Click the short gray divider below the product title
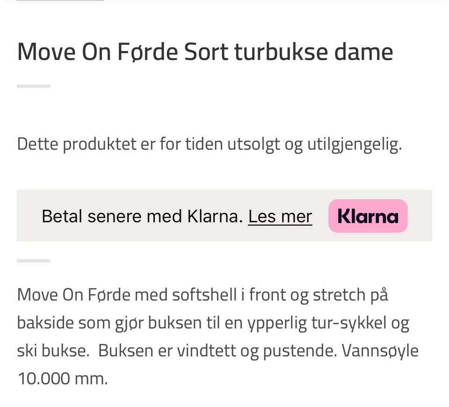This screenshot has height=407, width=449. coord(34,86)
